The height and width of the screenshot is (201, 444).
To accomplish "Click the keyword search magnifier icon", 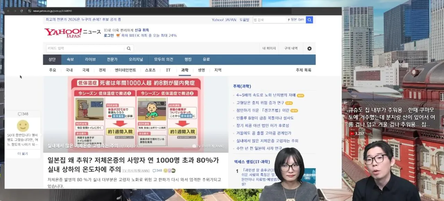I will [x=129, y=49].
